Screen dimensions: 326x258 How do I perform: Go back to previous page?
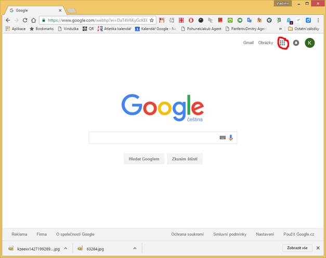(x=8, y=20)
